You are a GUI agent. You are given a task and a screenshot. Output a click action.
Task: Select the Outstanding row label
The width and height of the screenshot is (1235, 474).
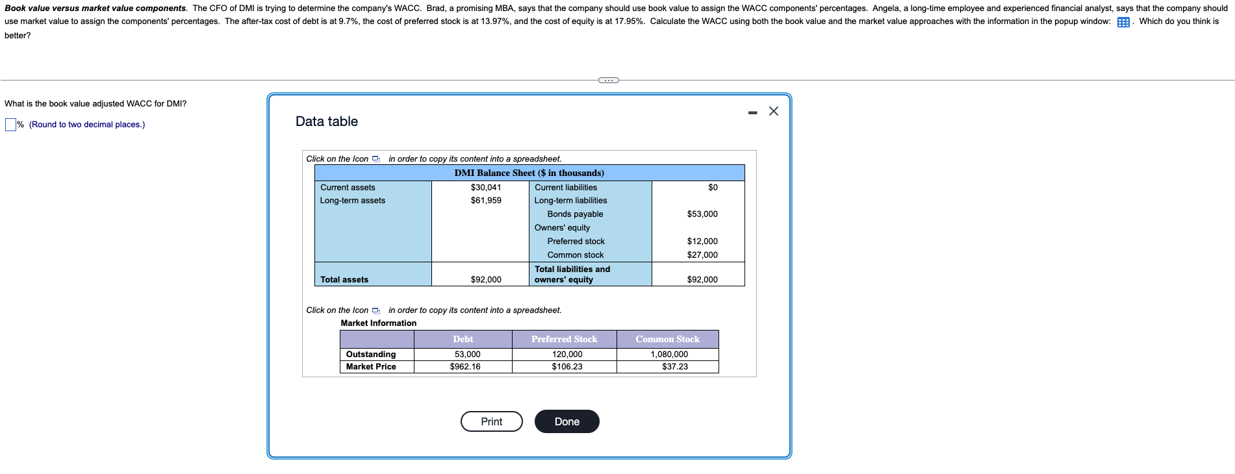pyautogui.click(x=370, y=355)
